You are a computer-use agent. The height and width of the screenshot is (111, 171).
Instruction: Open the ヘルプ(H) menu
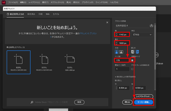click(x=114, y=2)
